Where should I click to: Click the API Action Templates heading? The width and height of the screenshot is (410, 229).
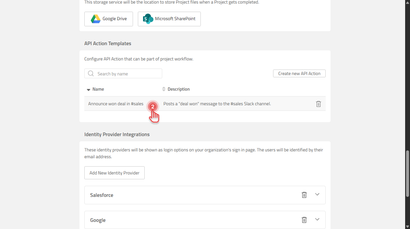tap(108, 44)
